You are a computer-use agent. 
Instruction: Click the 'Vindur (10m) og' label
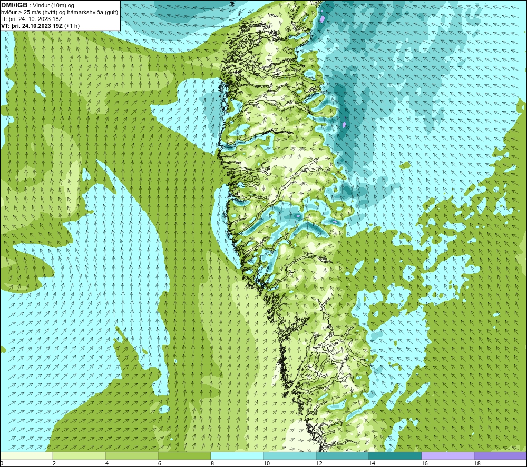(54, 6)
